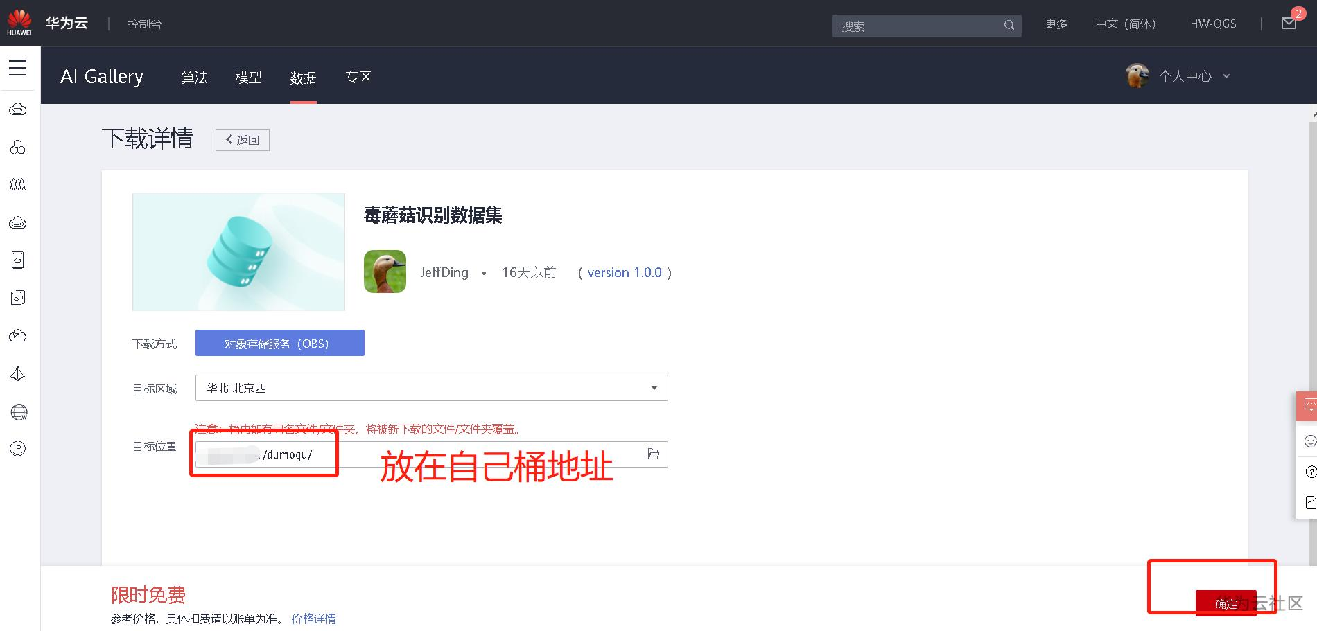Image resolution: width=1317 pixels, height=631 pixels.
Task: Select the document card icon in sidebar
Action: [x=19, y=260]
